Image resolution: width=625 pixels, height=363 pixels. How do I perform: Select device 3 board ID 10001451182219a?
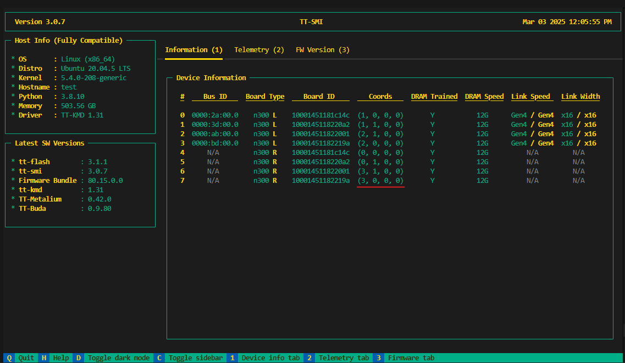[x=320, y=143]
